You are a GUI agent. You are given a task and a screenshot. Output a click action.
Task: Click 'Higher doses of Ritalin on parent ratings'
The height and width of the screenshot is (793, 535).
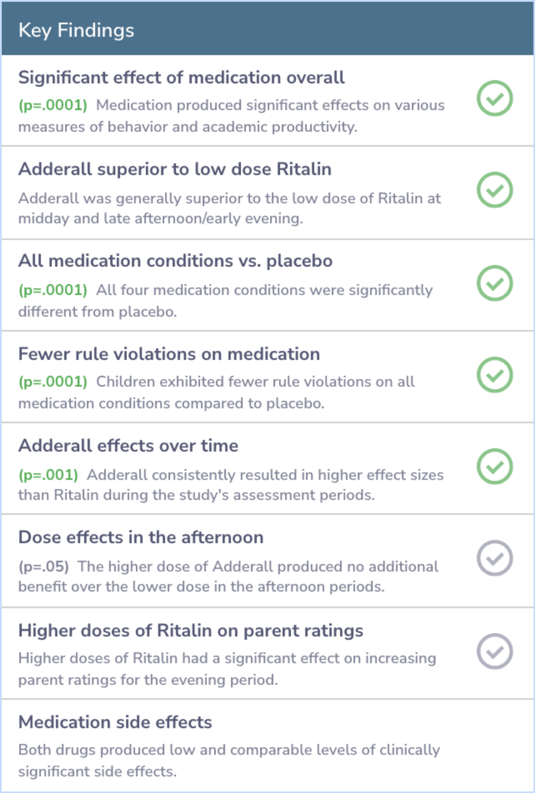pos(191,631)
